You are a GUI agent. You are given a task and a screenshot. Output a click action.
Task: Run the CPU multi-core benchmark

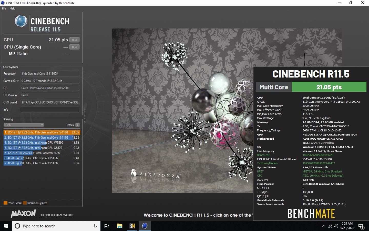75,40
